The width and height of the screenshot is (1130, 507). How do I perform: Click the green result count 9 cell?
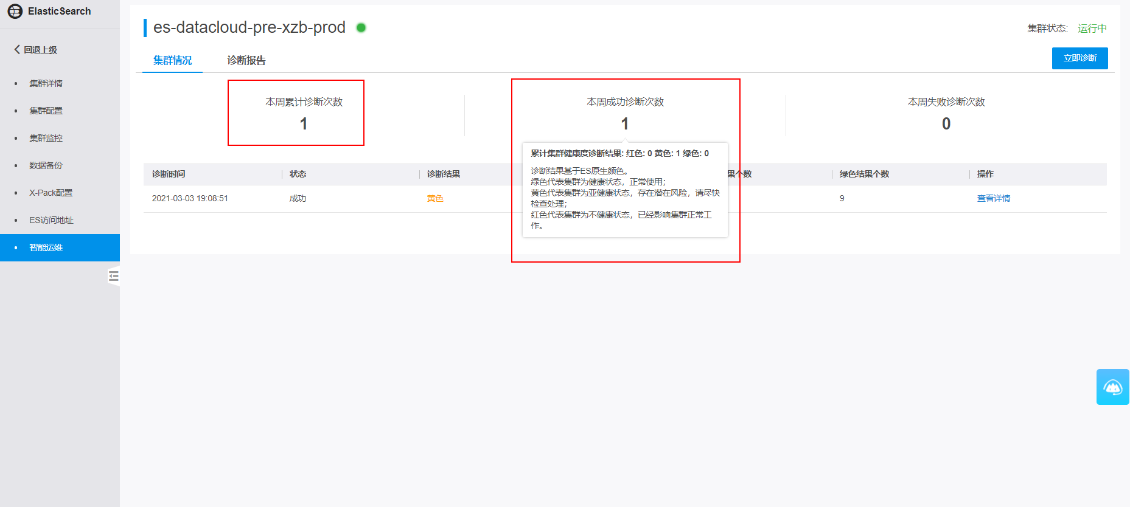coord(842,198)
